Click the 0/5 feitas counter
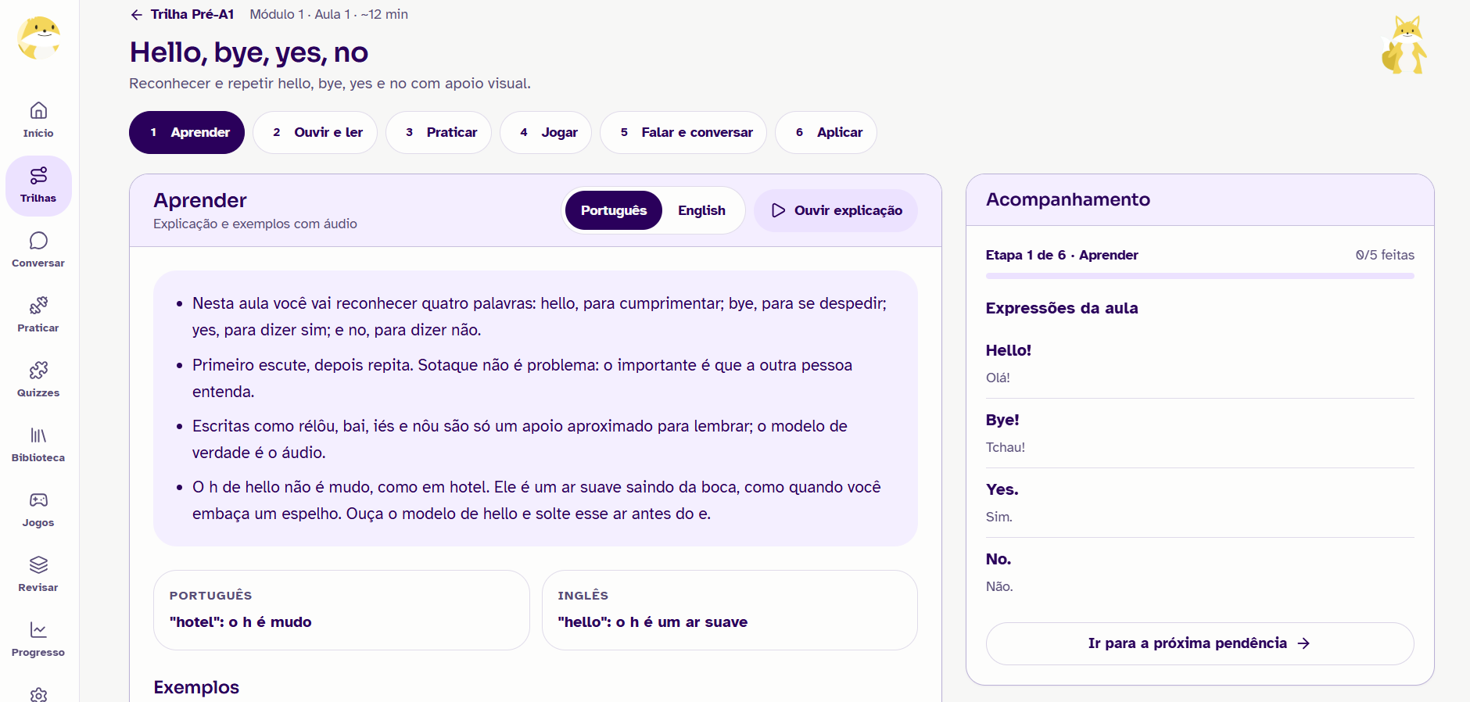 point(1385,255)
